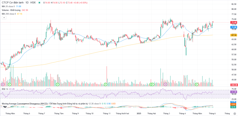
Task: Click yellow 67.16 MA 200 tag on price axis
Action: [234, 35]
